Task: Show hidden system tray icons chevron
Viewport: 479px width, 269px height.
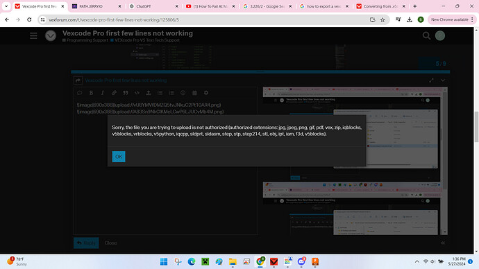Action: click(417, 261)
